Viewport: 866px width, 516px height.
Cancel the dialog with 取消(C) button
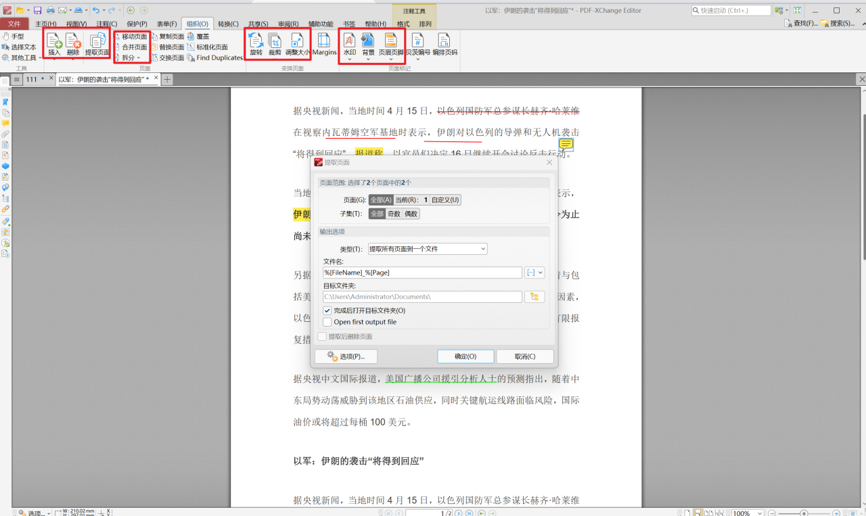(x=525, y=356)
